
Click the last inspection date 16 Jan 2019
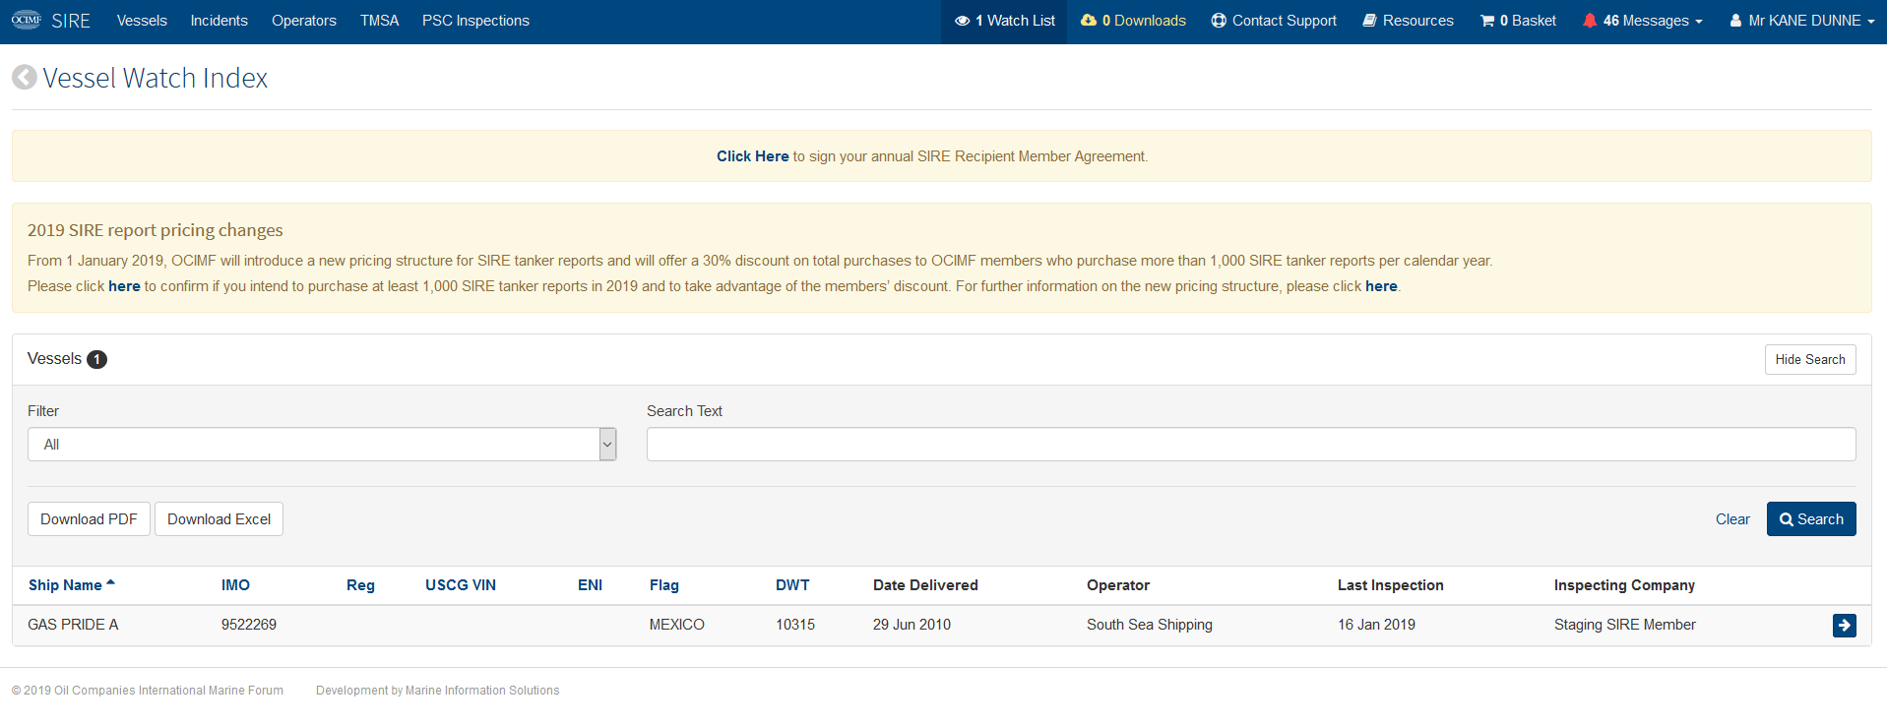1376,625
